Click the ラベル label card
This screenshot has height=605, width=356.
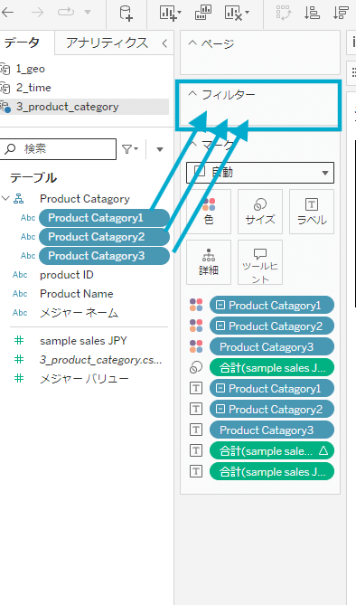312,212
